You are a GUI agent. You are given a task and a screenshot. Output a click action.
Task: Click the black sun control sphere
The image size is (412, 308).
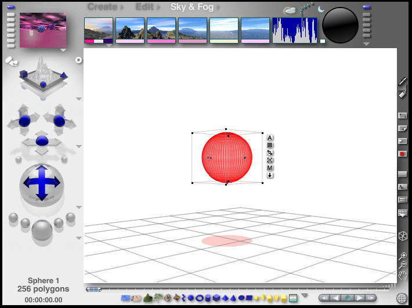[340, 25]
